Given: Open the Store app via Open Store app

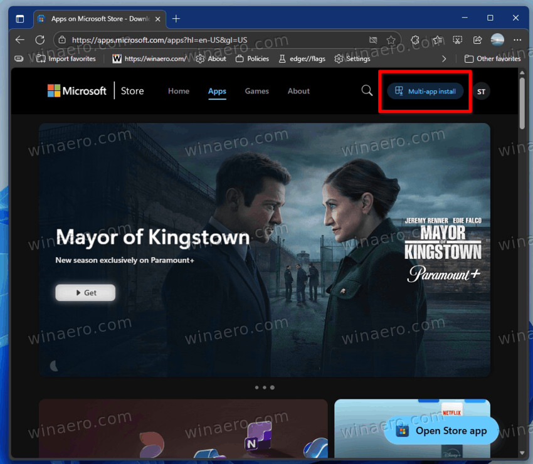Looking at the screenshot, I should [441, 430].
